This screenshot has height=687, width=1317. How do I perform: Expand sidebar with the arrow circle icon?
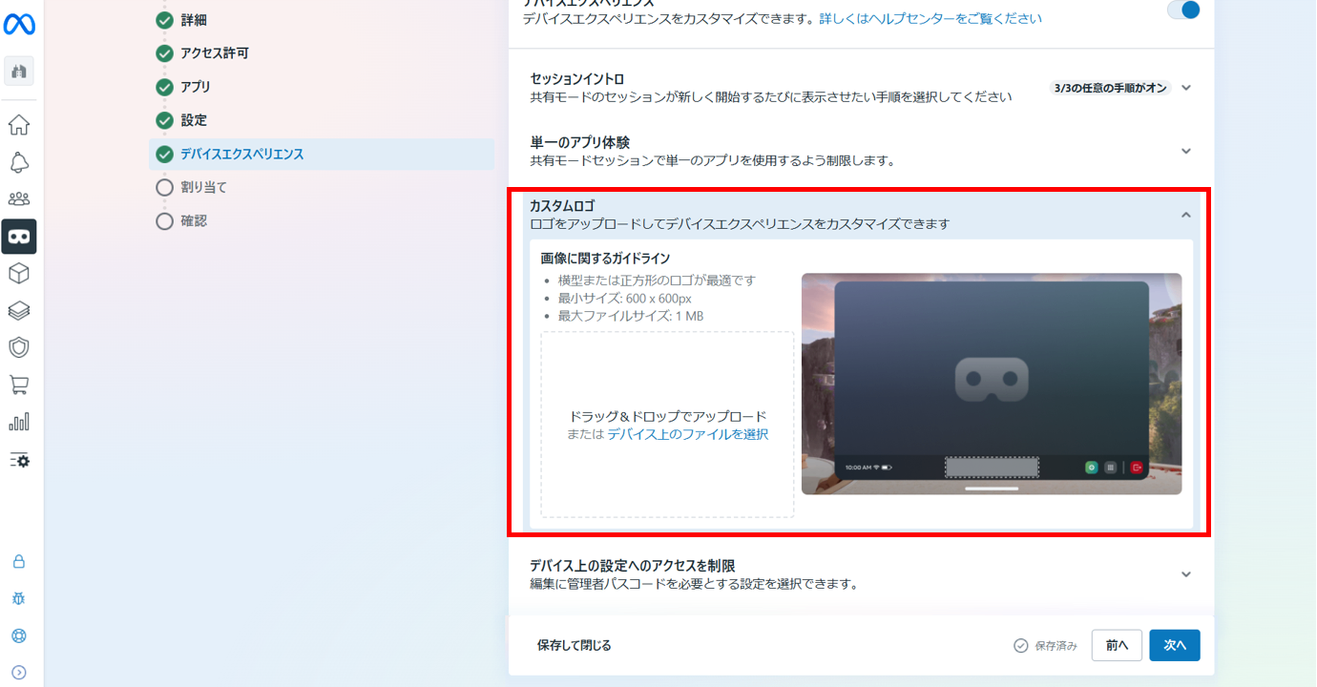pyautogui.click(x=19, y=672)
